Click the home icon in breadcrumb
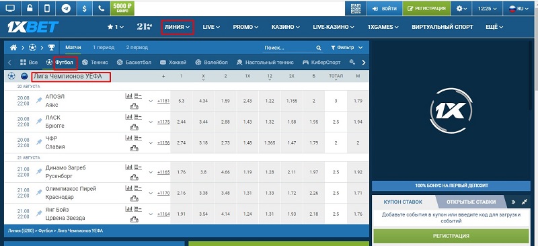The image size is (538, 246). click(13, 48)
